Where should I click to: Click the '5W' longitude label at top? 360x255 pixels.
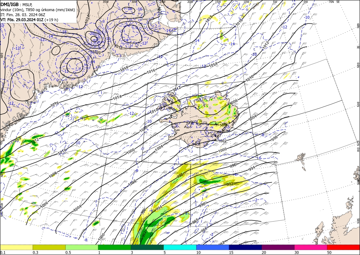click(x=275, y=1)
